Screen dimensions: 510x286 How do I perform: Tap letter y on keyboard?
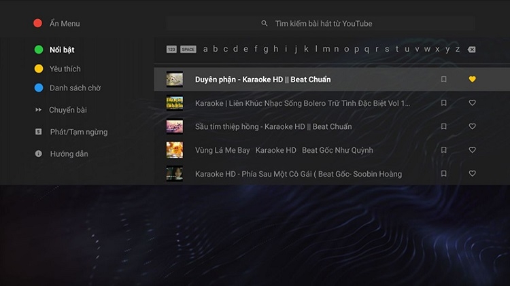[447, 50]
